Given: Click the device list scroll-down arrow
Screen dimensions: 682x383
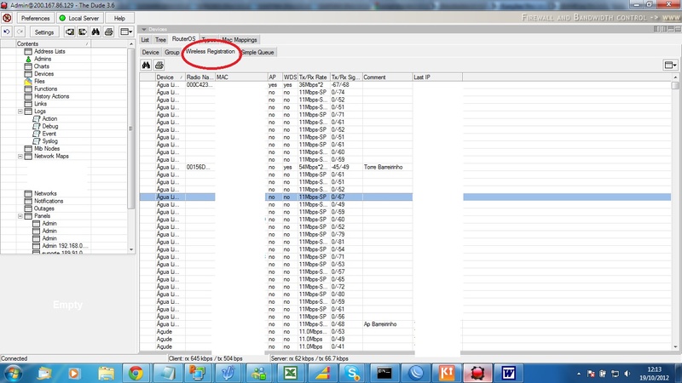Looking at the screenshot, I should [x=675, y=346].
